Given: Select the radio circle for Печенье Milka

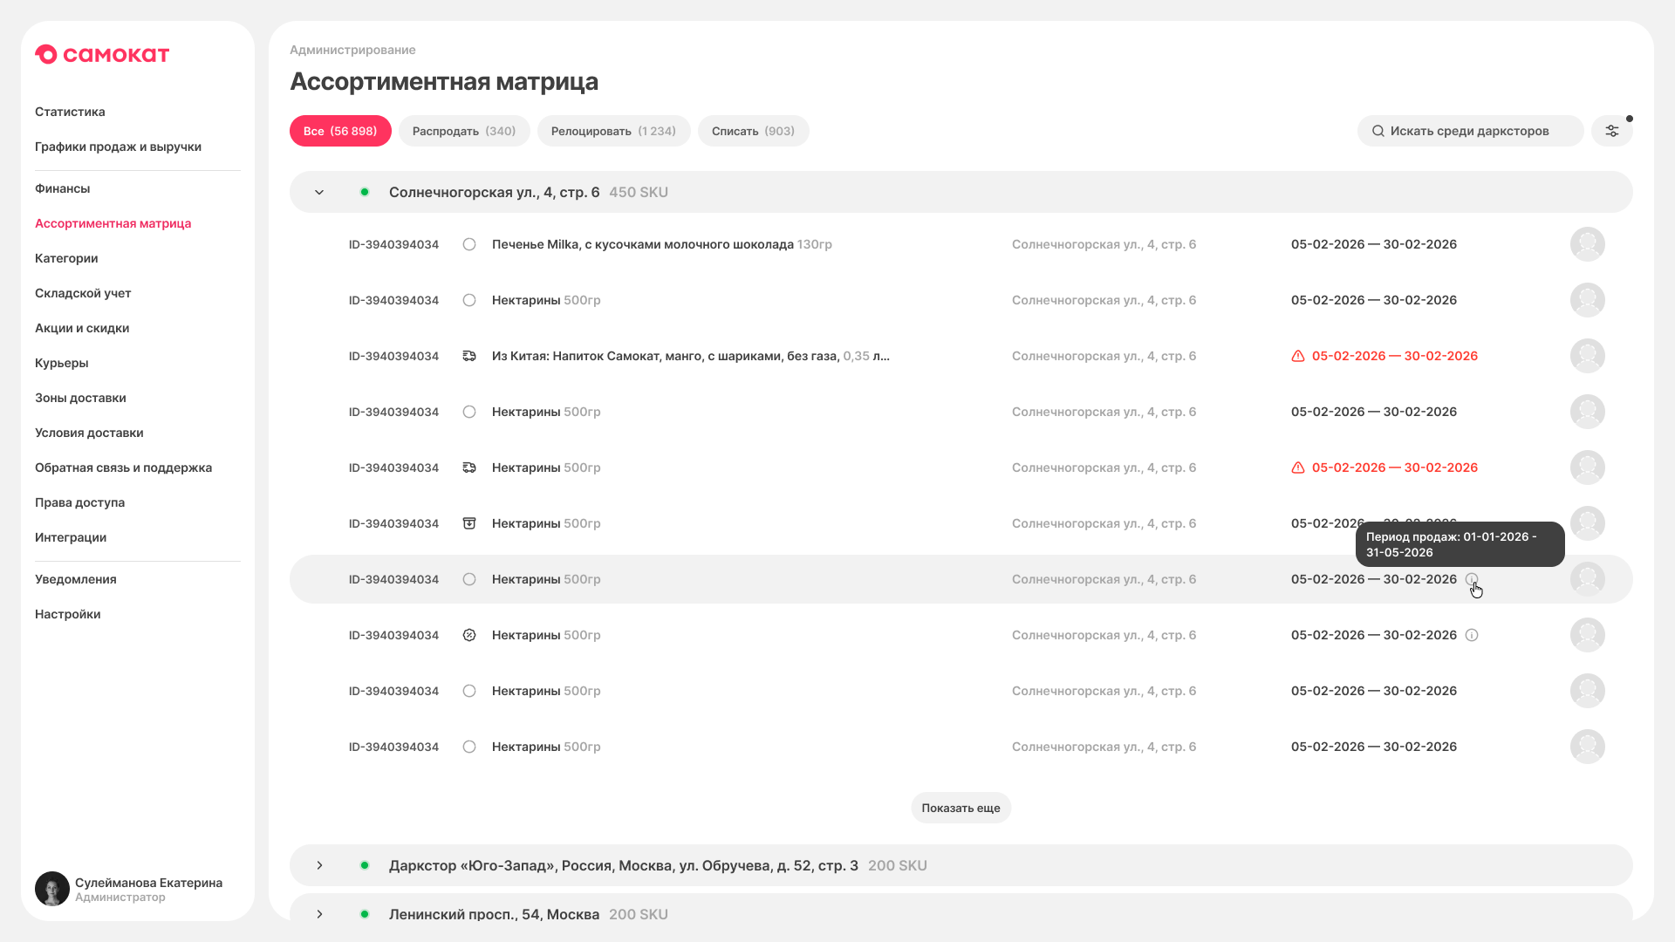Looking at the screenshot, I should click(x=469, y=244).
